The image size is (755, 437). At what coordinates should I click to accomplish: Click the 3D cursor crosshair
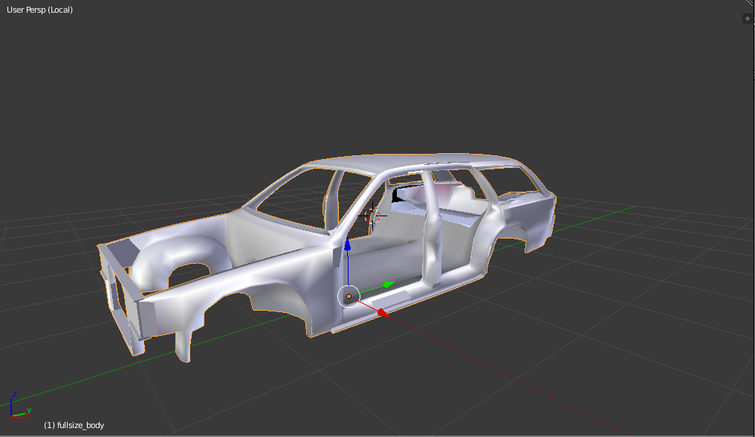click(372, 216)
